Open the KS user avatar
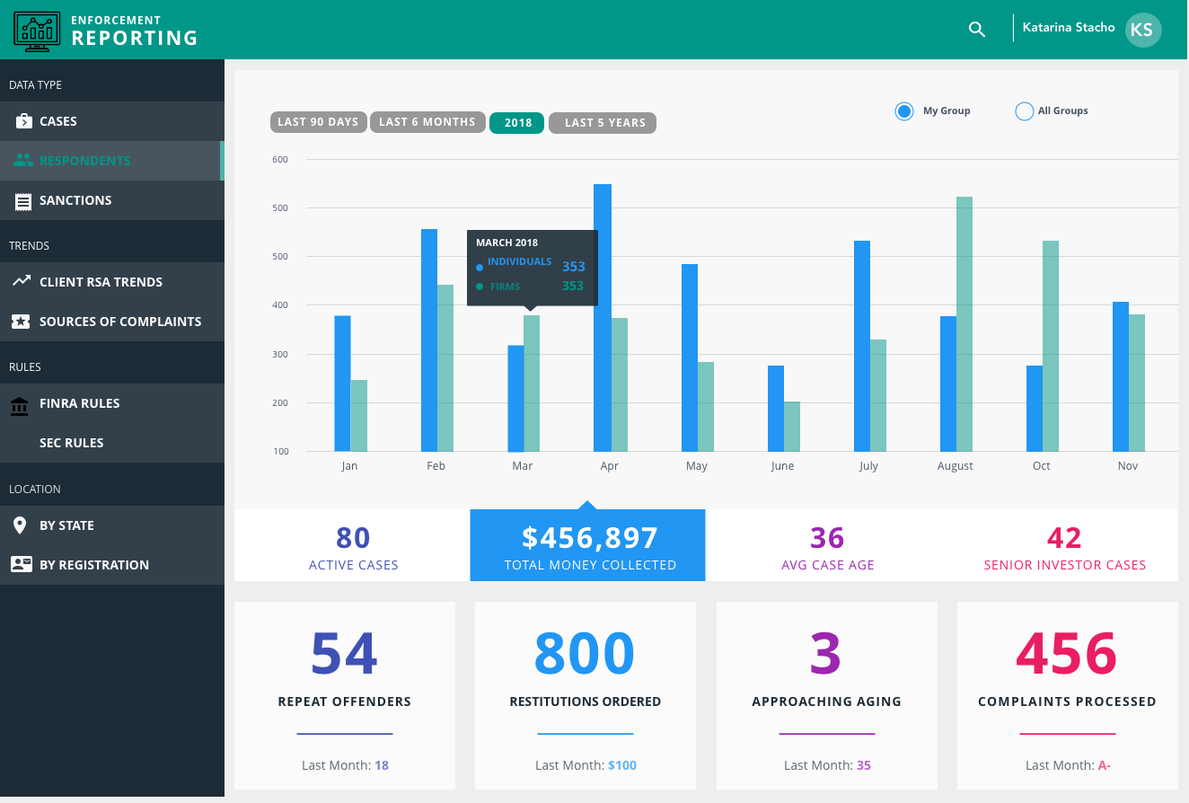This screenshot has width=1189, height=803. tap(1141, 30)
